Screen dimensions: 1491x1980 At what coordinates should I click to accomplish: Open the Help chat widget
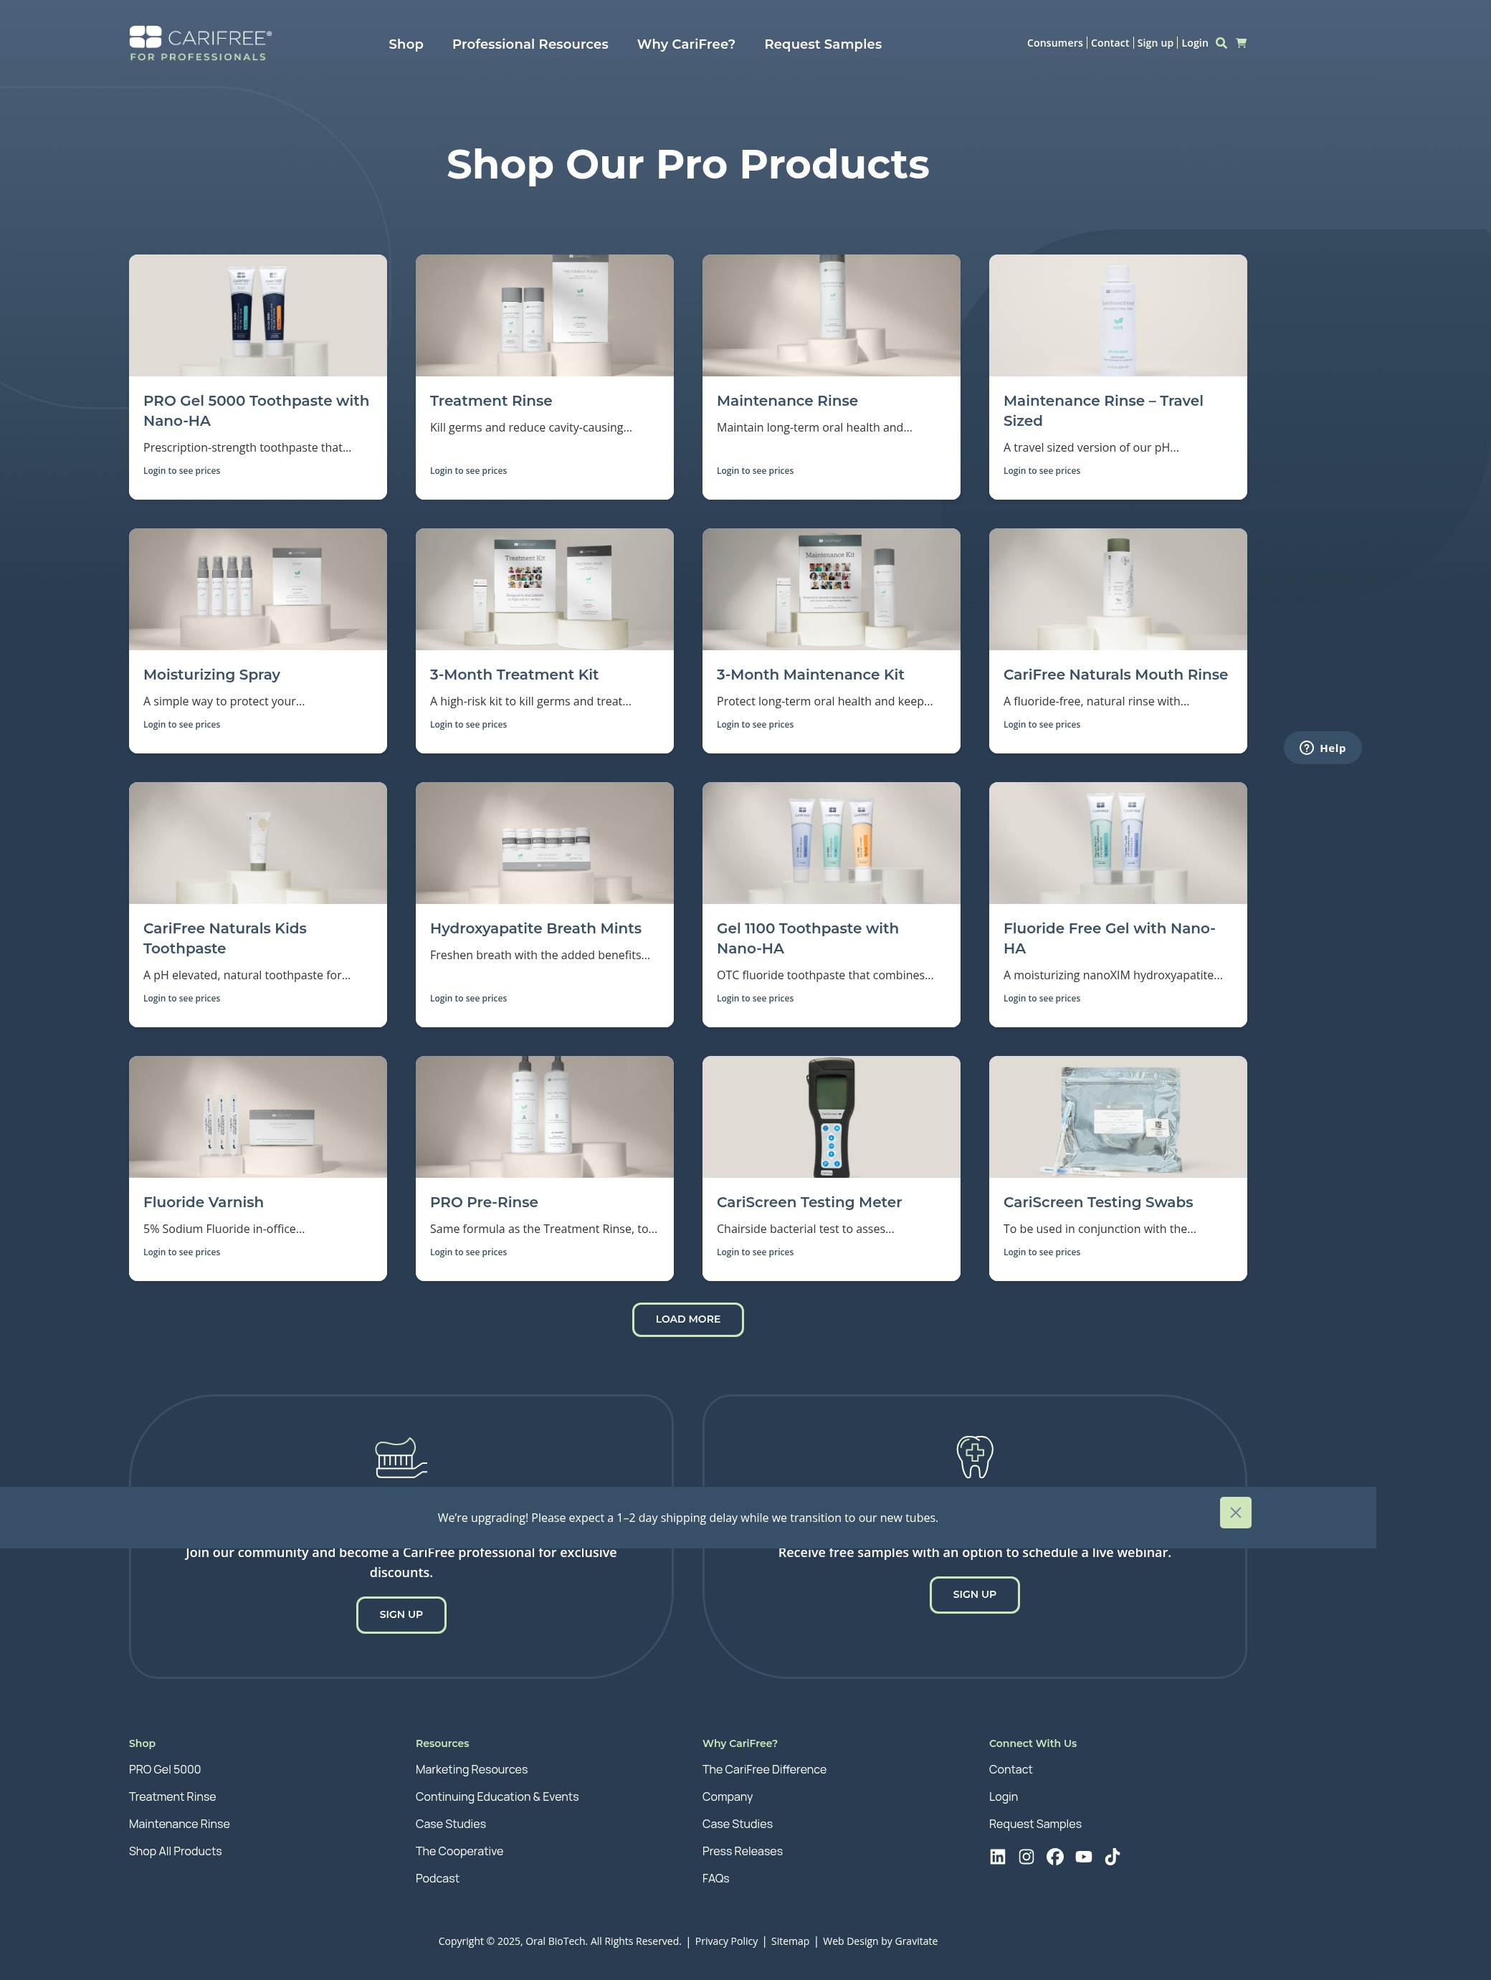[x=1323, y=748]
